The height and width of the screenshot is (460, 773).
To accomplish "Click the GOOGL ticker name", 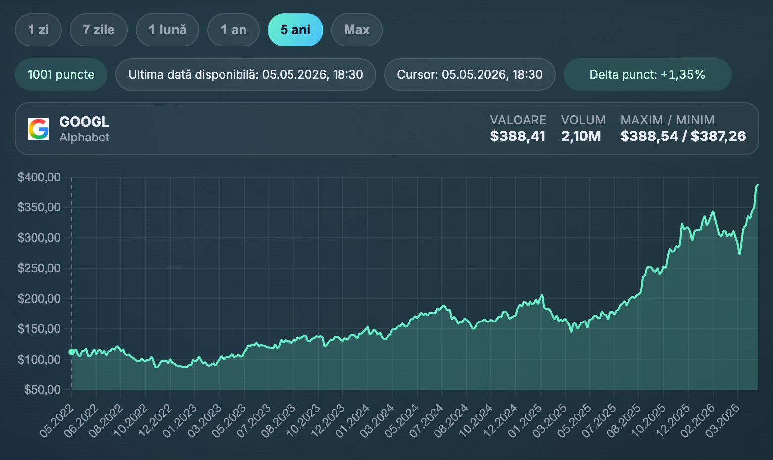I will tap(84, 122).
